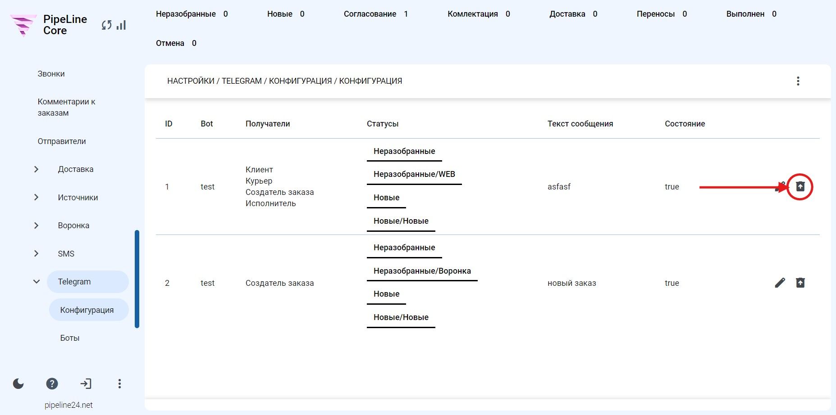Filter by Переносы status counter
Image resolution: width=836 pixels, height=415 pixels.
(x=662, y=14)
